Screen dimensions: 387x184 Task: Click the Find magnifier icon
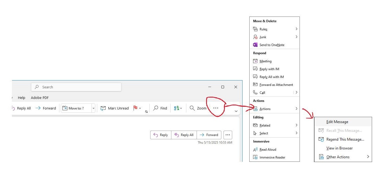pyautogui.click(x=156, y=108)
